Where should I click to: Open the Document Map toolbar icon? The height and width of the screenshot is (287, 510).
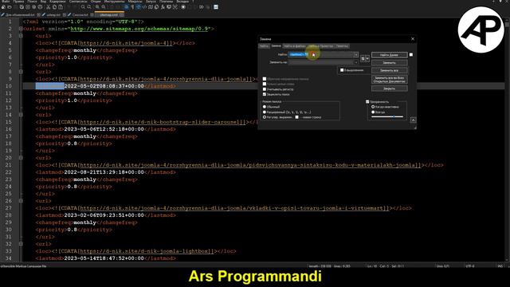coord(151,7)
